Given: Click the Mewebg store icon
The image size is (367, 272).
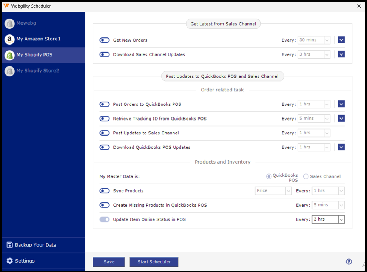Looking at the screenshot, I should [x=9, y=23].
